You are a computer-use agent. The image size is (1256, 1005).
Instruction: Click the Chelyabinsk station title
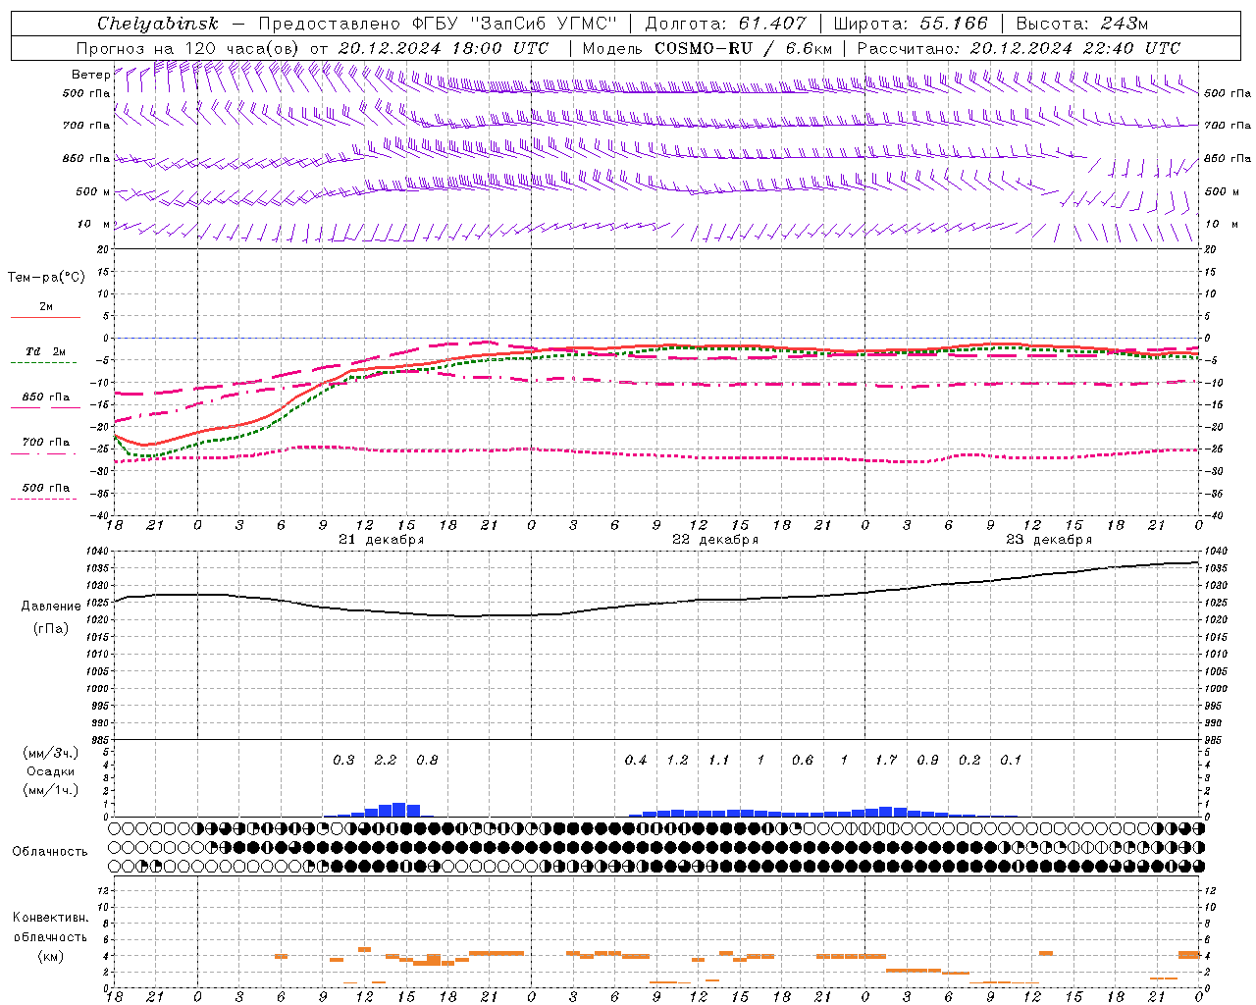(x=158, y=24)
